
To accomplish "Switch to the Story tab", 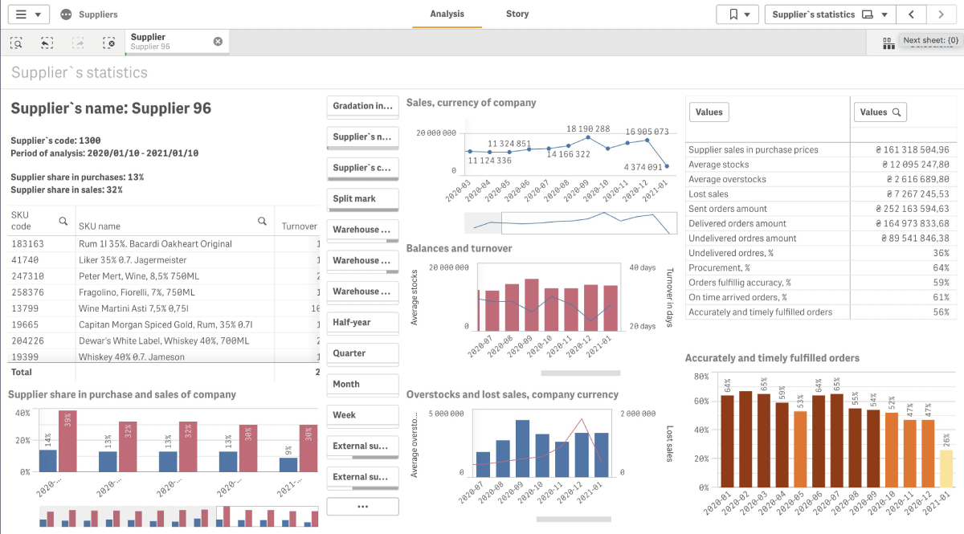I will [x=517, y=14].
